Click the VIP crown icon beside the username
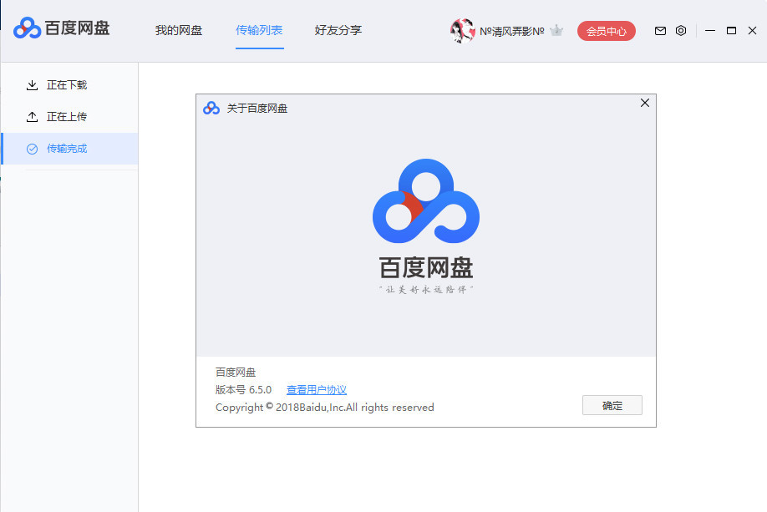The width and height of the screenshot is (767, 512). click(x=556, y=30)
